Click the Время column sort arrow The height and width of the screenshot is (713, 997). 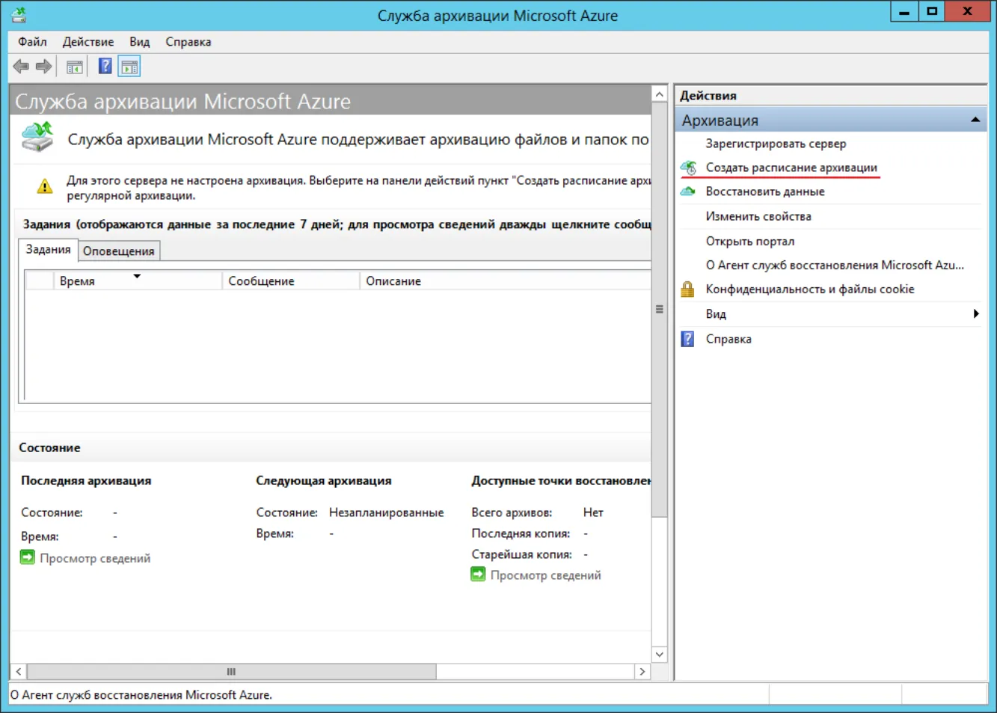(x=137, y=276)
